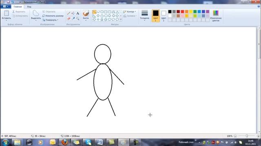Select the Right arrow shape
This screenshot has height=146, width=261.
click(x=110, y=16)
